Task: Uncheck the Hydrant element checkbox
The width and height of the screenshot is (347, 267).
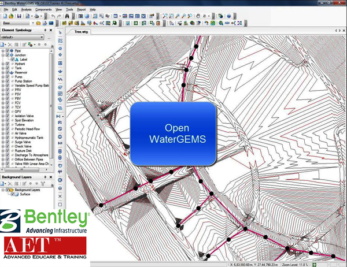Action: pyautogui.click(x=7, y=64)
